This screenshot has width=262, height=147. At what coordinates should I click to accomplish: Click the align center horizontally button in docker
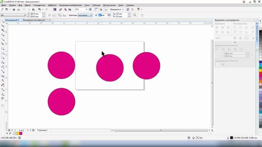pyautogui.click(x=223, y=27)
